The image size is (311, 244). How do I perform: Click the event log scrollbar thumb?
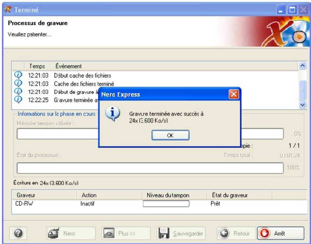coord(302,90)
